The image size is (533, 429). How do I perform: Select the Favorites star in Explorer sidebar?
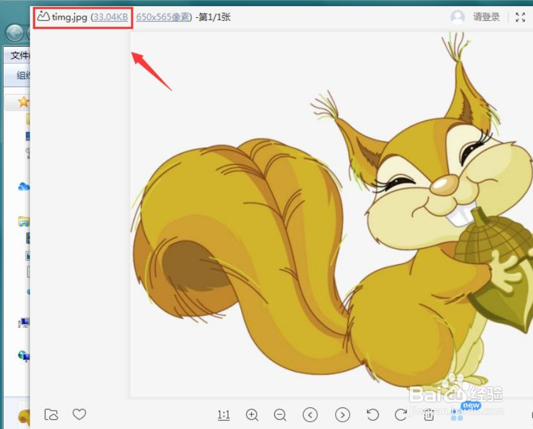coord(23,102)
